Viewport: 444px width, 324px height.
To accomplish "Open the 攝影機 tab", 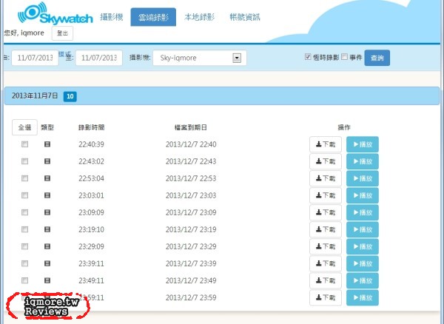I will [x=112, y=17].
